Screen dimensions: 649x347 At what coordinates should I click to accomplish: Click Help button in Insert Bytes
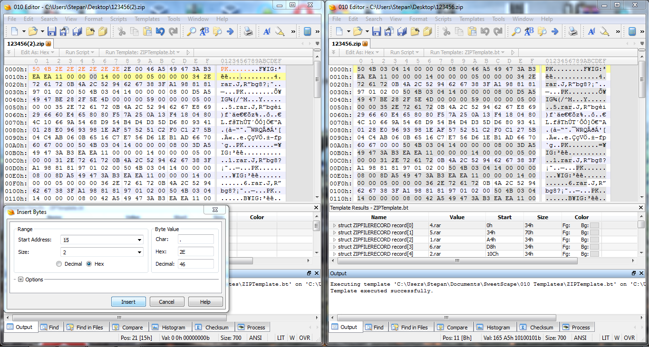[x=205, y=302]
